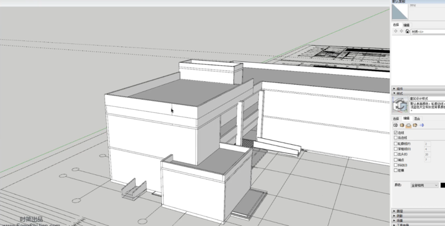
Task: Enable the 轮廓线 profiles checkbox
Action: coord(396,144)
